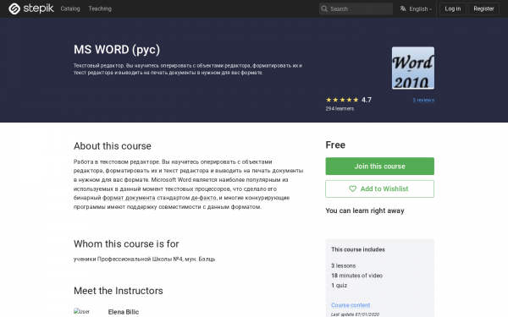Select the MS WORD (рус) course title
This screenshot has width=508, height=317.
pyautogui.click(x=117, y=50)
